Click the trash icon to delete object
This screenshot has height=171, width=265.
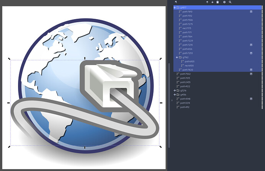(x=217, y=2)
